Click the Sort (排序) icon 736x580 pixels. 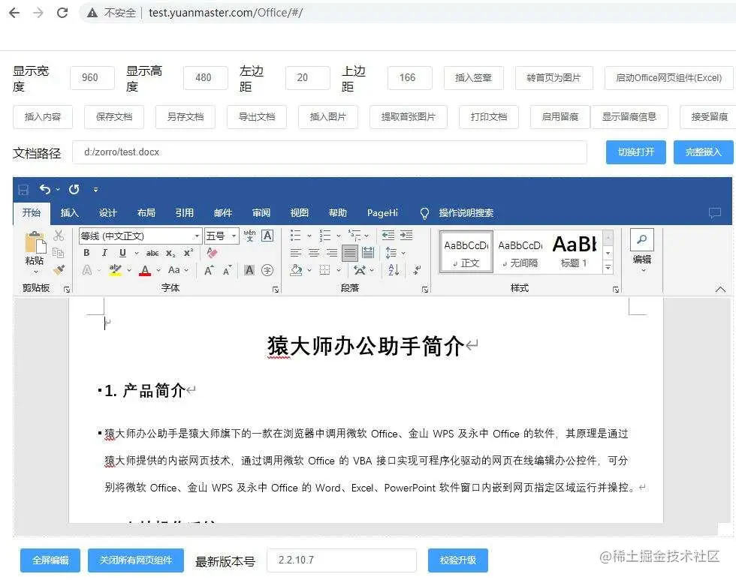tap(392, 269)
